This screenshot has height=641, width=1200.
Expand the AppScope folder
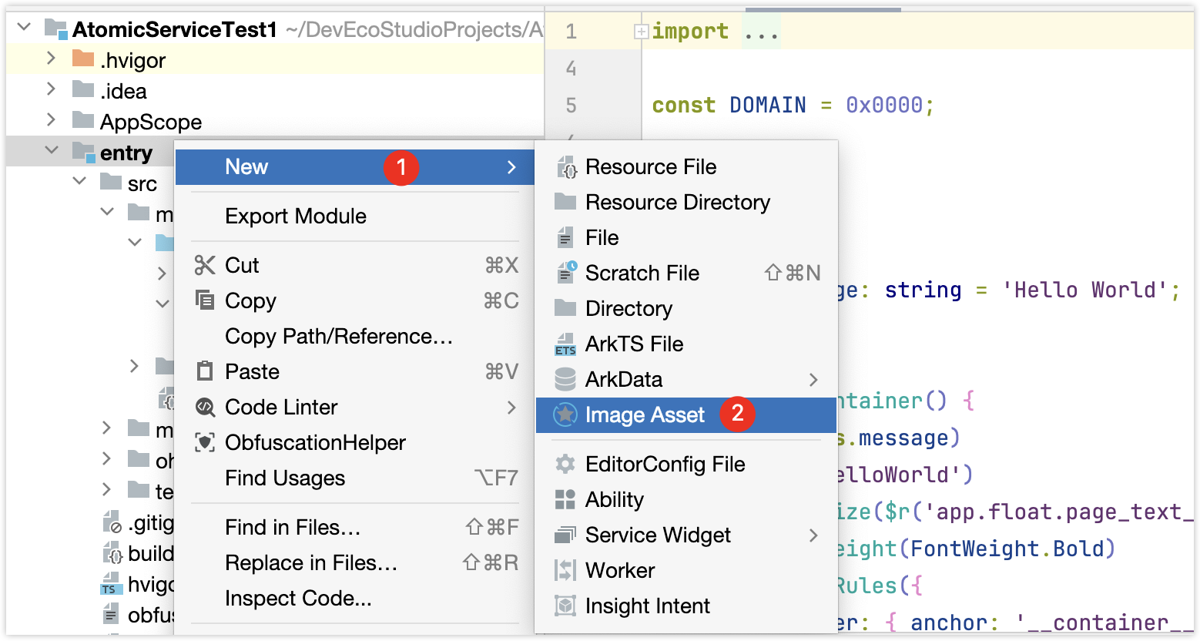51,119
